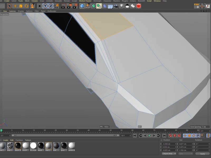
Task: Select the Move tool in the toolbar
Action: 15,6
